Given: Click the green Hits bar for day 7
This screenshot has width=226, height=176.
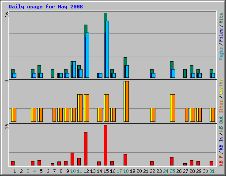Looking at the screenshot, I should [53, 73].
